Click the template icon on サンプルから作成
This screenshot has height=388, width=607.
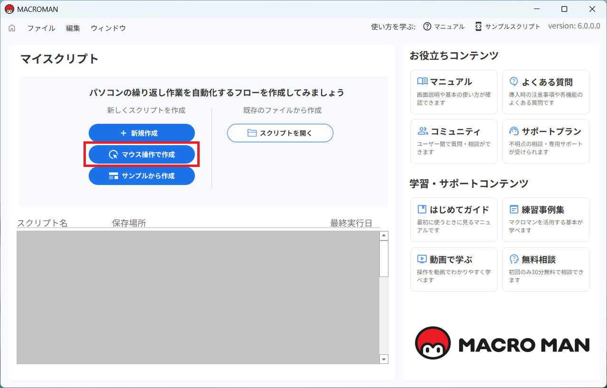[x=113, y=176]
